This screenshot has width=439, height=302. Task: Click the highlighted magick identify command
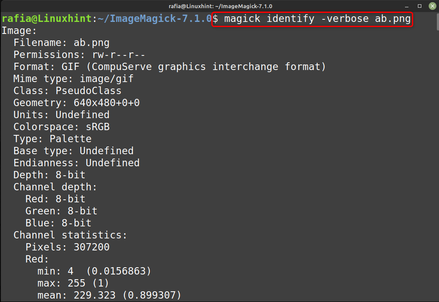click(312, 19)
